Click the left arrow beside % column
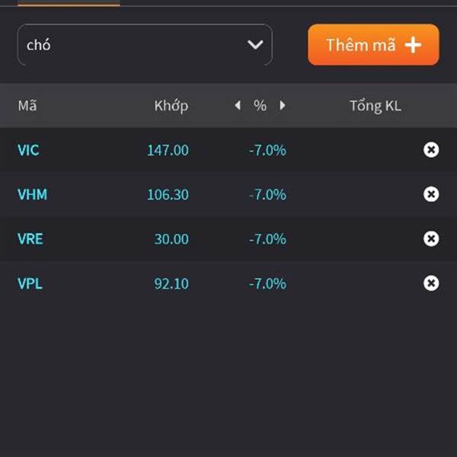 tap(238, 106)
